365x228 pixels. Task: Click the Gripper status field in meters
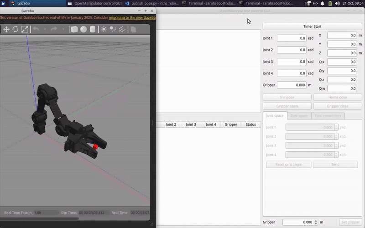pos(292,85)
